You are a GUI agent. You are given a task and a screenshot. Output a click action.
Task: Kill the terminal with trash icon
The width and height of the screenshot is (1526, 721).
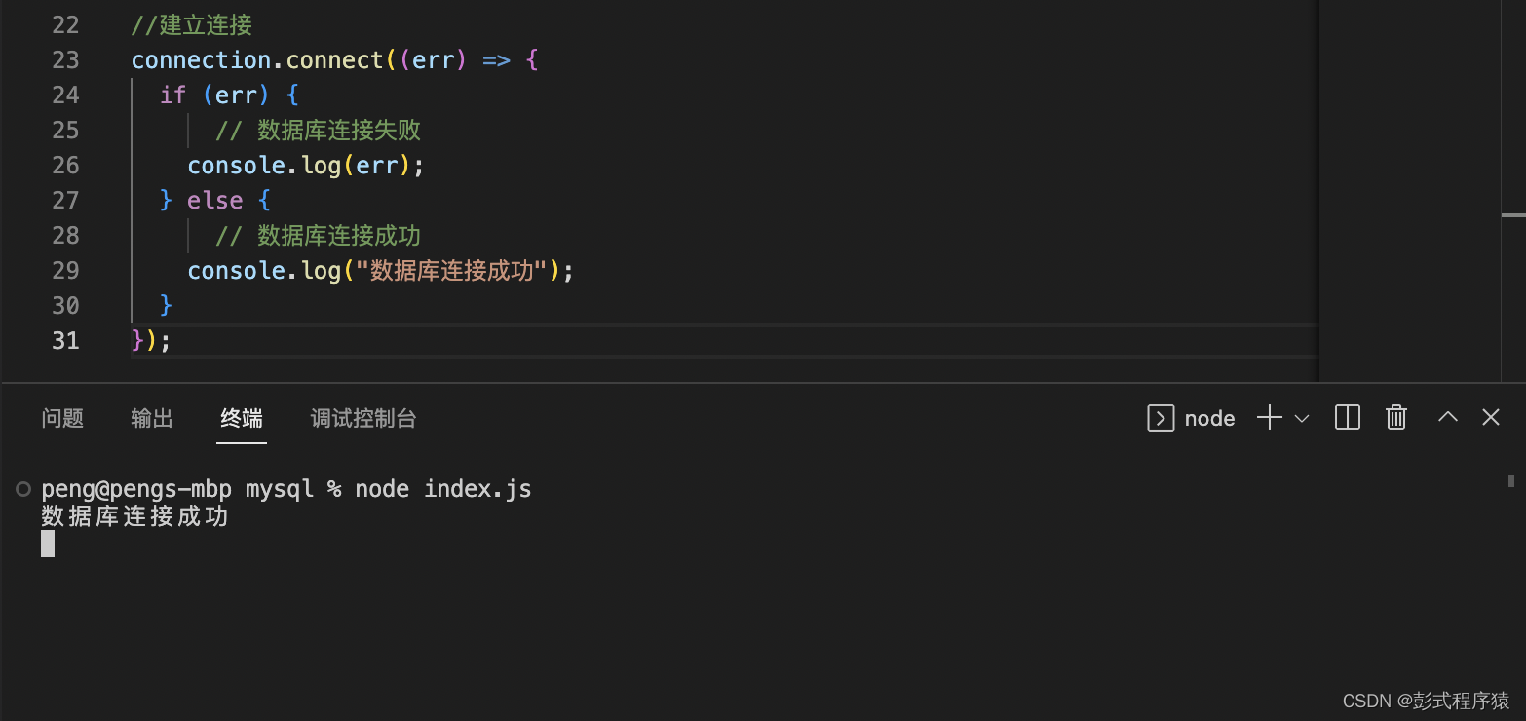[x=1396, y=418]
